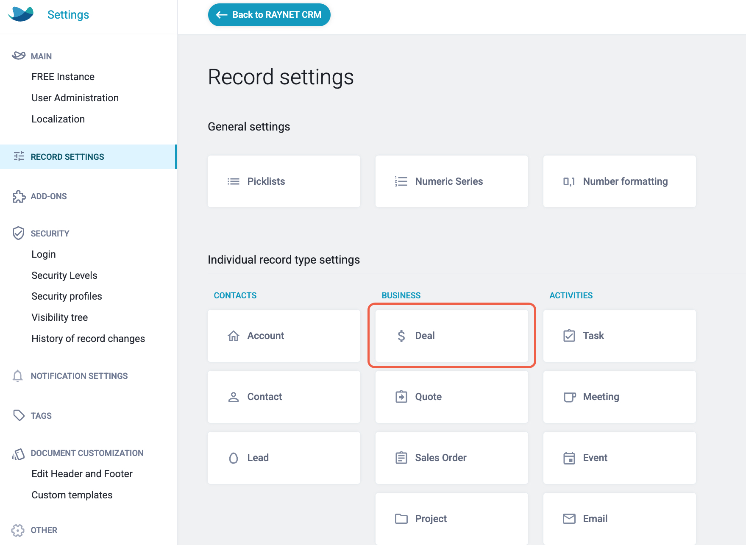Click the Document Customization swatch icon
The width and height of the screenshot is (746, 545).
coord(18,454)
